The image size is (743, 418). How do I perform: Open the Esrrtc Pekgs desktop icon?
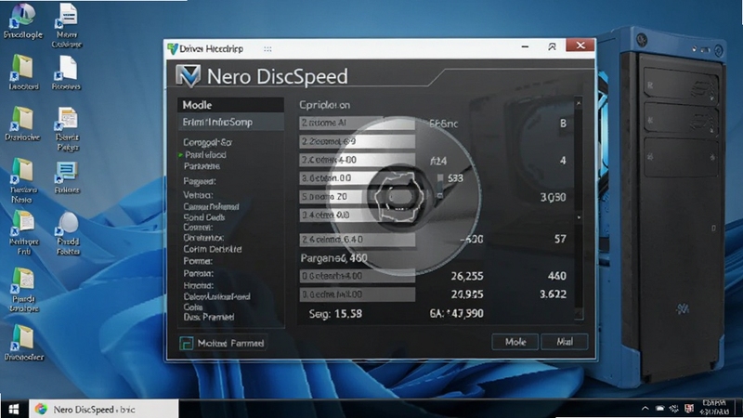point(67,129)
